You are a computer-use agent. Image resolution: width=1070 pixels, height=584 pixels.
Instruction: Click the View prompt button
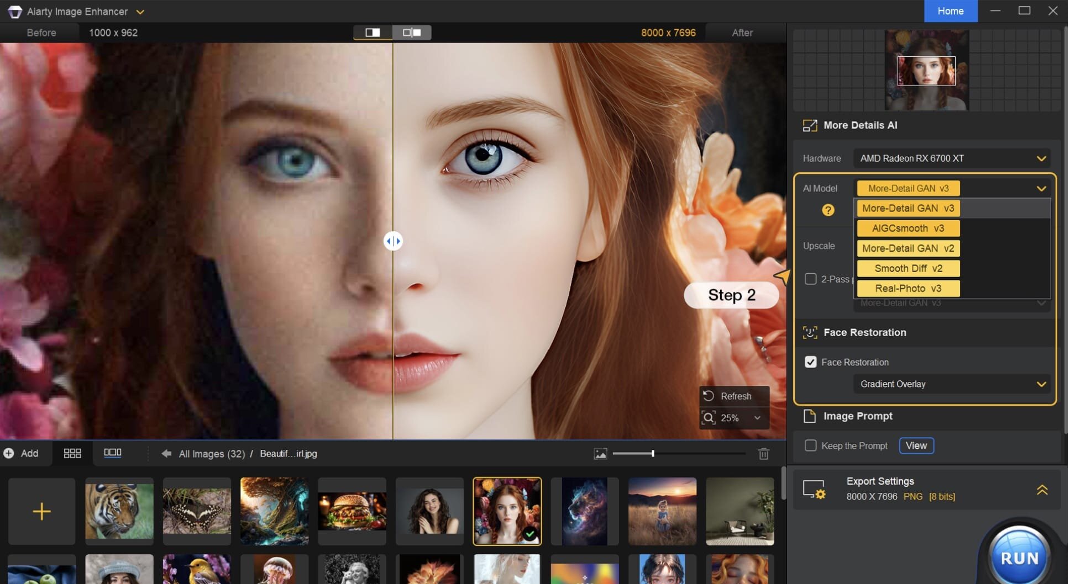point(916,445)
